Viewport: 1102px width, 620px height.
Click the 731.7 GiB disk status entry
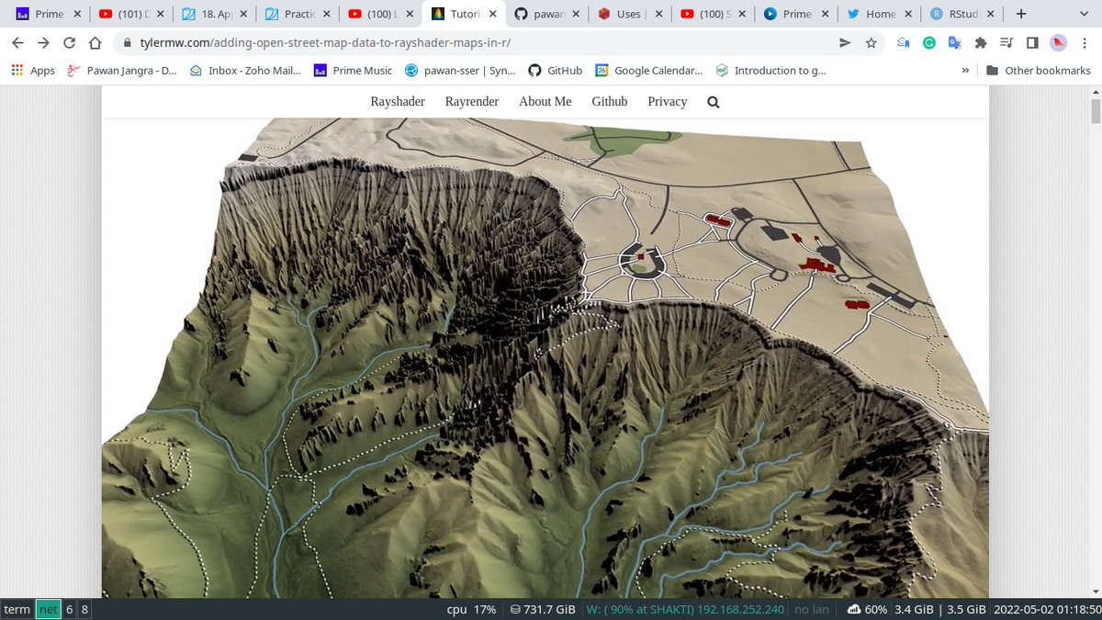click(x=543, y=609)
